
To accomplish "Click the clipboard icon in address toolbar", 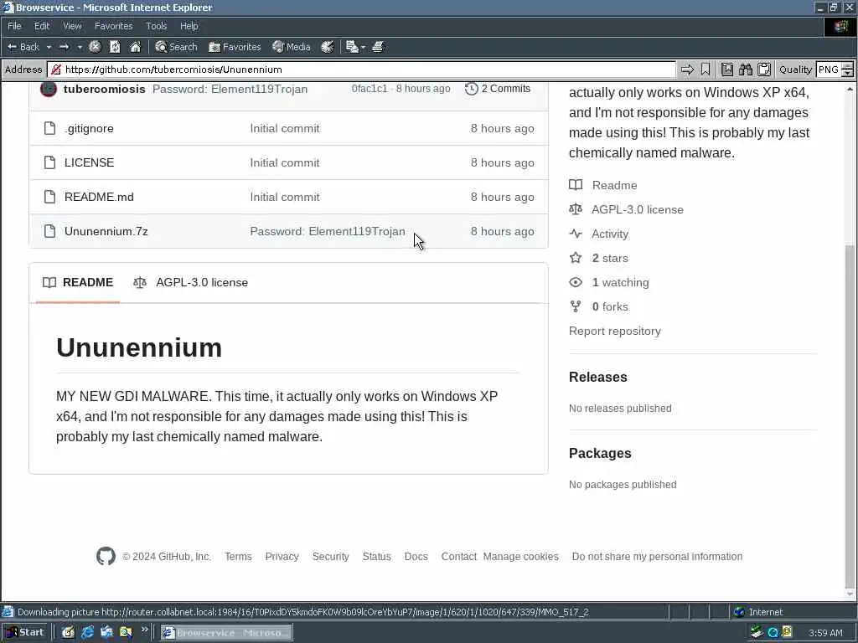I will 764,69.
